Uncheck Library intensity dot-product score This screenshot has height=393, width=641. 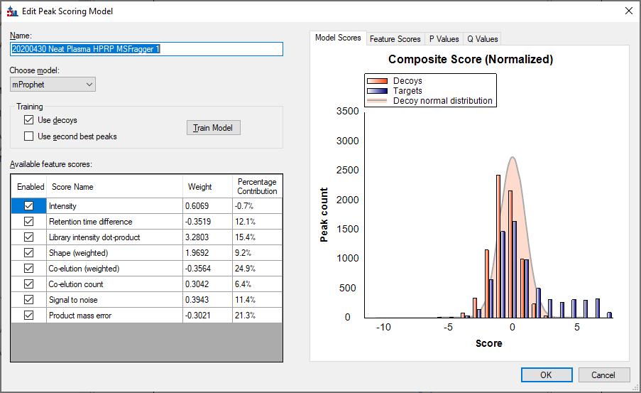(29, 237)
